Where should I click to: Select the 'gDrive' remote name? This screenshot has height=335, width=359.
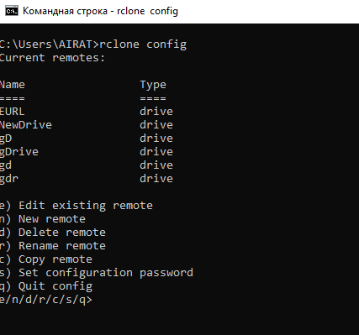pyautogui.click(x=19, y=152)
